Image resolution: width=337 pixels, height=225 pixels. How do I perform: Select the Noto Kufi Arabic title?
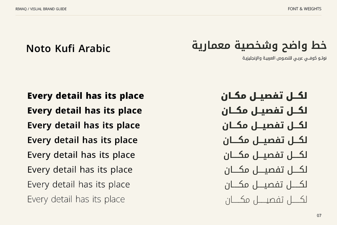coord(68,49)
